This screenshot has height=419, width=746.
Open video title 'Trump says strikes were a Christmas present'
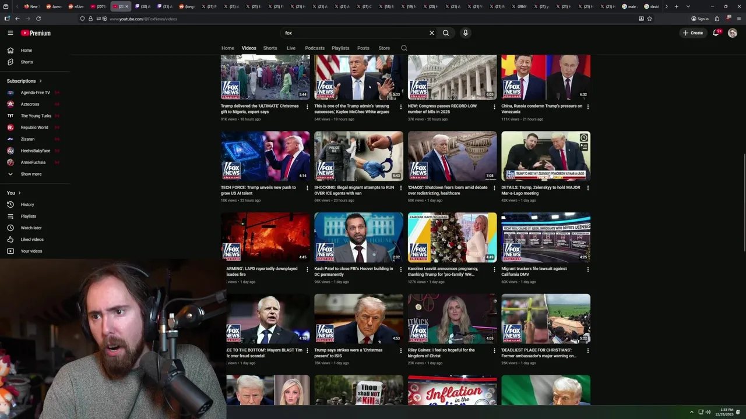coord(349,353)
